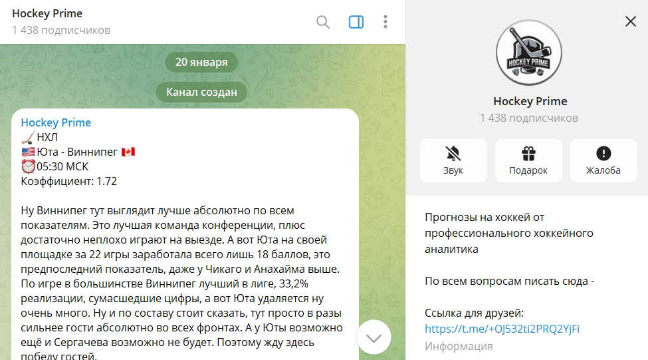Click the Hockey Prime header title
Viewport: 648px width, 360px height.
point(47,14)
